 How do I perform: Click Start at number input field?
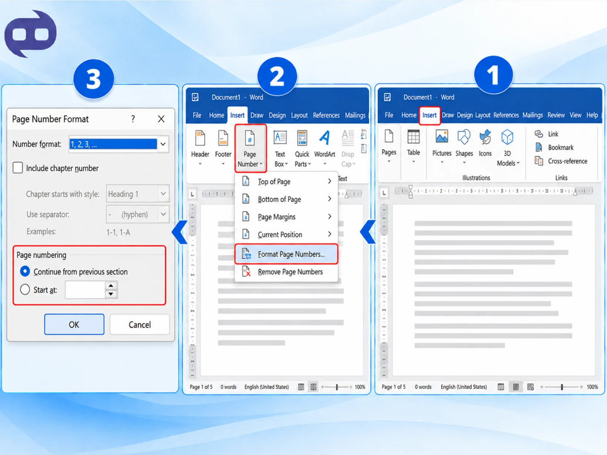[85, 290]
